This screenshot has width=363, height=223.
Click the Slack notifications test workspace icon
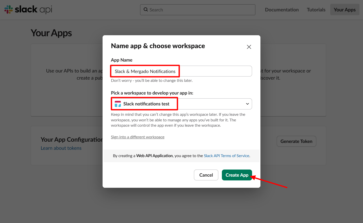coord(118,104)
